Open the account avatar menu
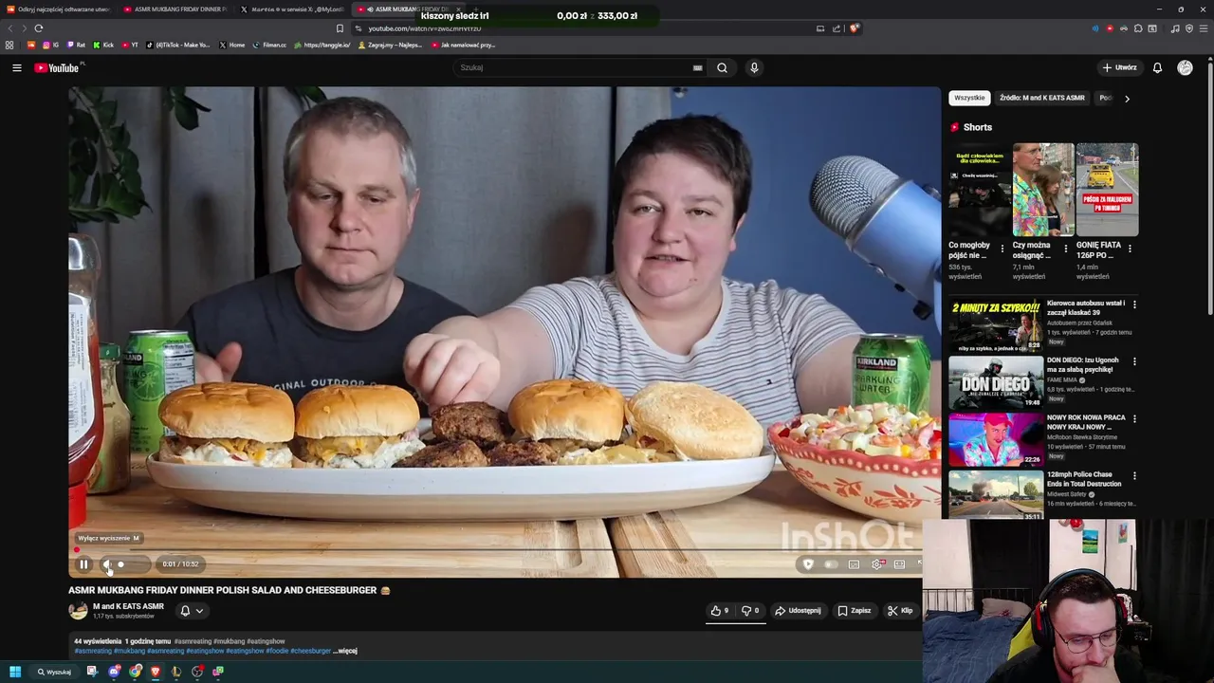Image resolution: width=1214 pixels, height=683 pixels. [1185, 67]
